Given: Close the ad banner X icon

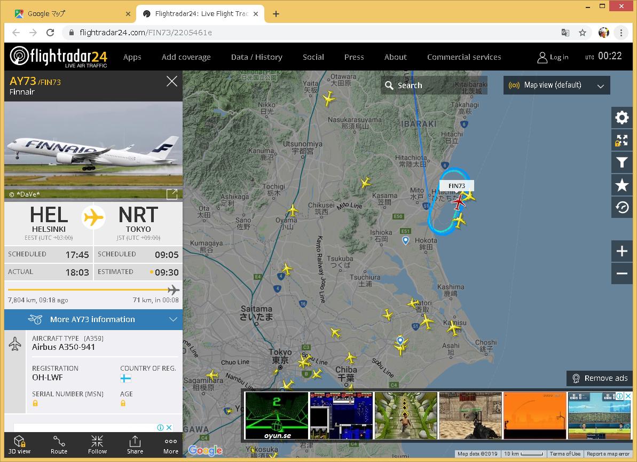Looking at the screenshot, I should (628, 396).
